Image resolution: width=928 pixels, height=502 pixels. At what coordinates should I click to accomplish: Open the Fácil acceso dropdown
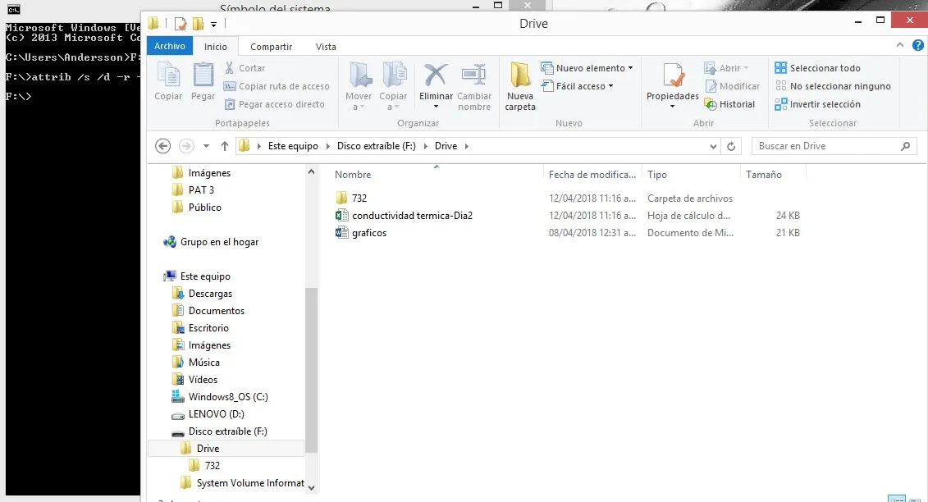(x=577, y=86)
